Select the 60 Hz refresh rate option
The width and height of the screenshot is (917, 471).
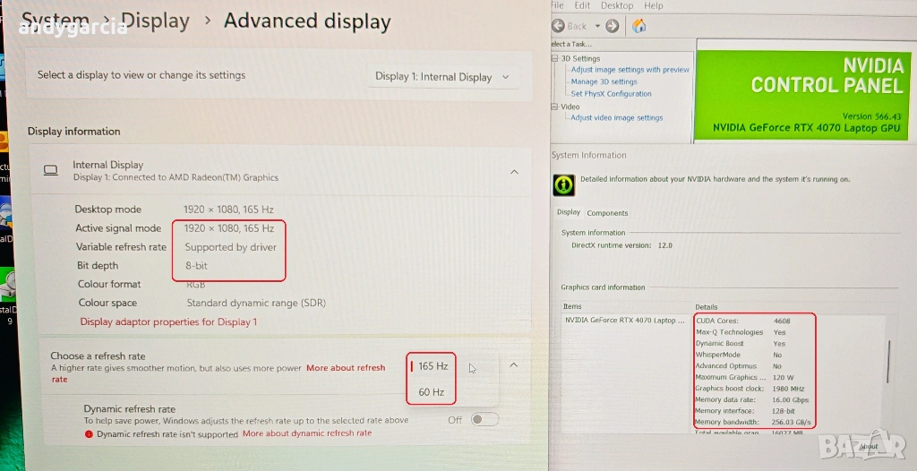tap(432, 392)
